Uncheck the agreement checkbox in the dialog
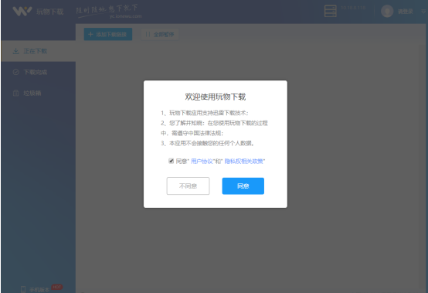The width and height of the screenshot is (428, 293). (x=172, y=161)
